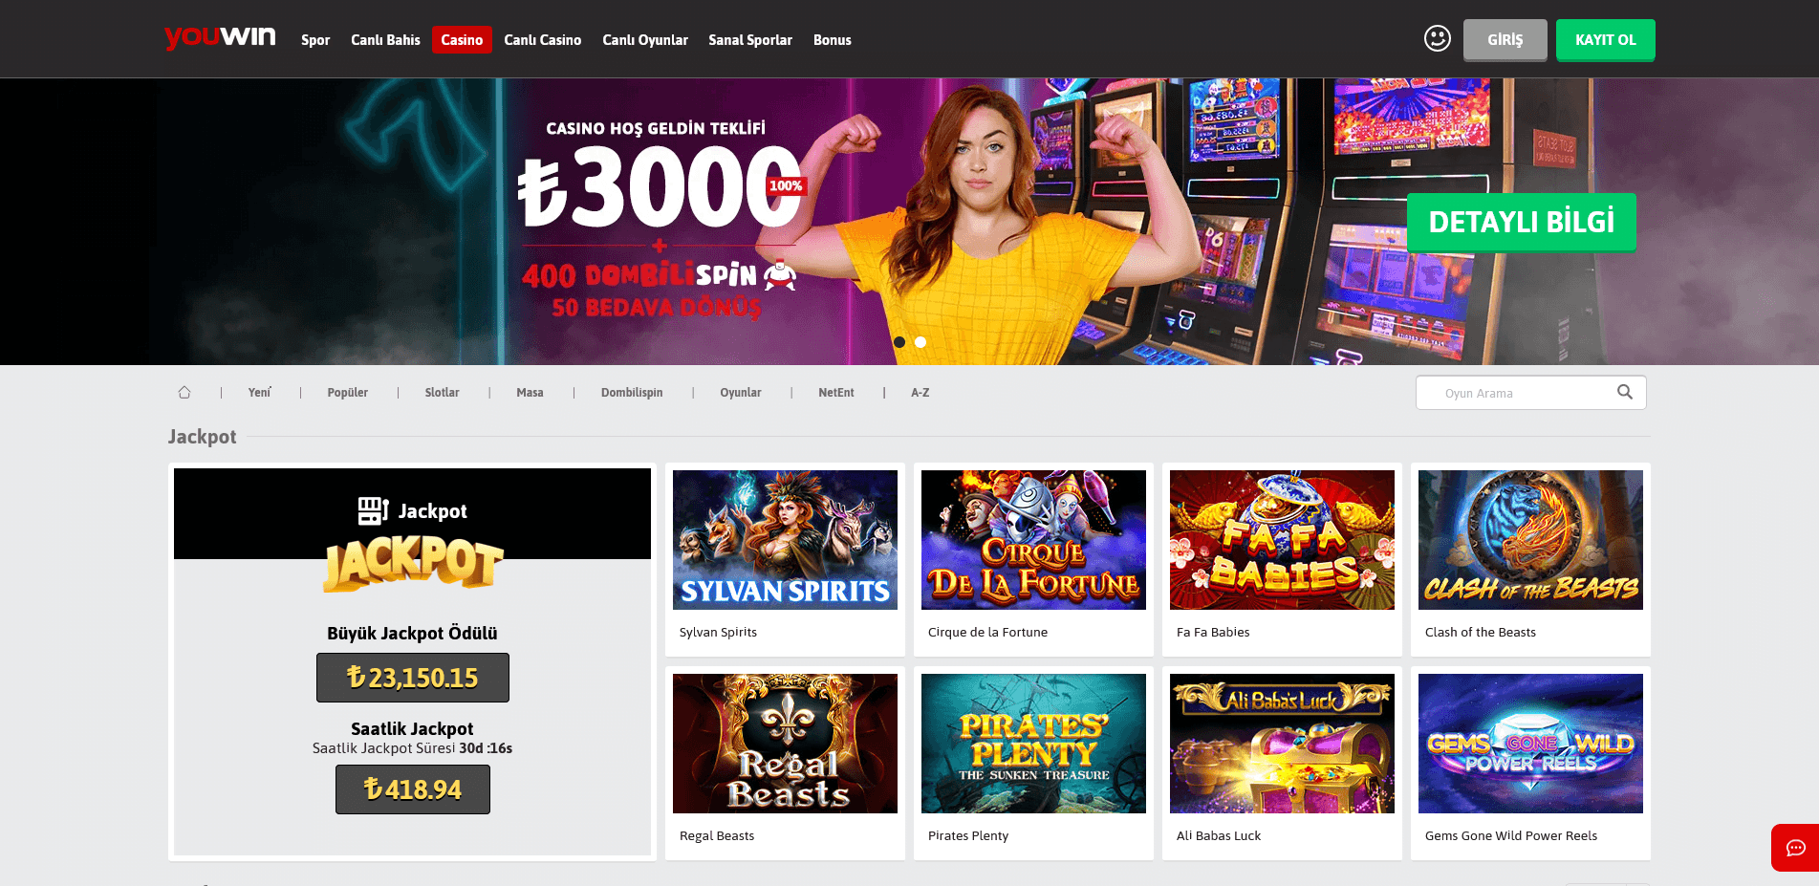Click the slot machine Jackpot icon
Image resolution: width=1819 pixels, height=886 pixels.
373,510
